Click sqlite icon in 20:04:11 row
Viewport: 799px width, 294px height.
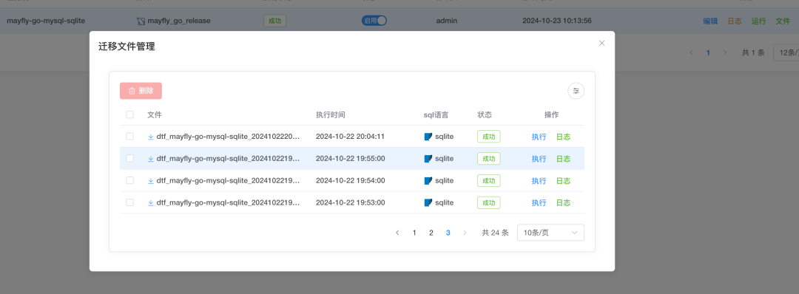point(428,137)
